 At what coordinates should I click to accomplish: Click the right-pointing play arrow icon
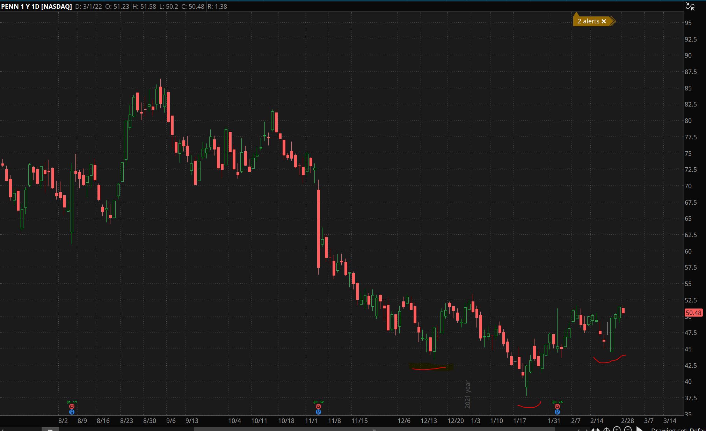[x=639, y=429]
